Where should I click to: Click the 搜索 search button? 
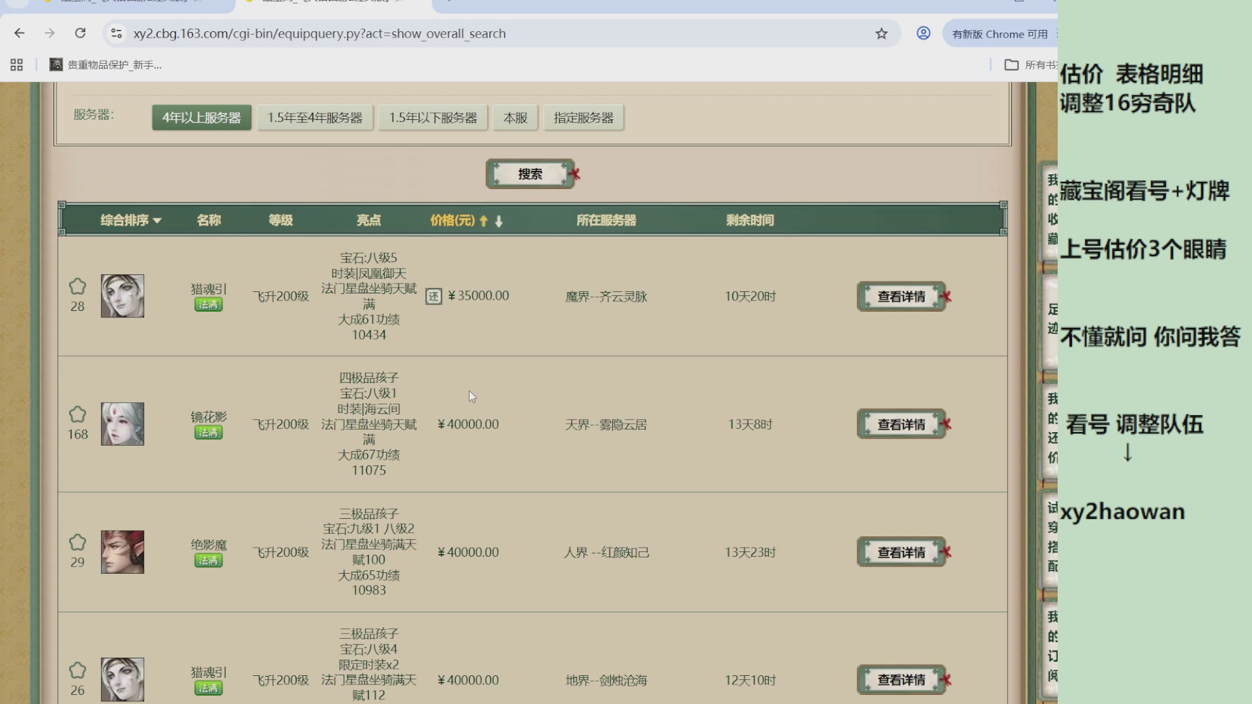tap(530, 174)
